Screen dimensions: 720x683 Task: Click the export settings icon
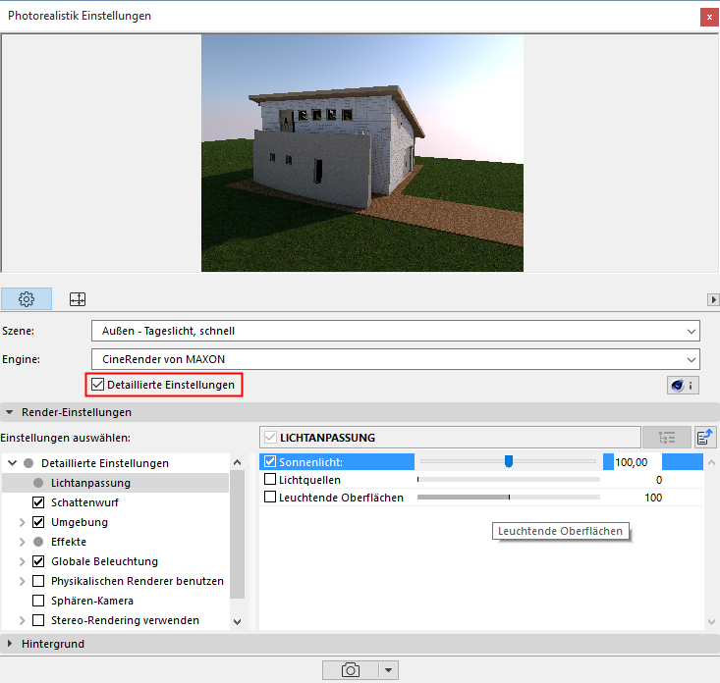[x=705, y=438]
